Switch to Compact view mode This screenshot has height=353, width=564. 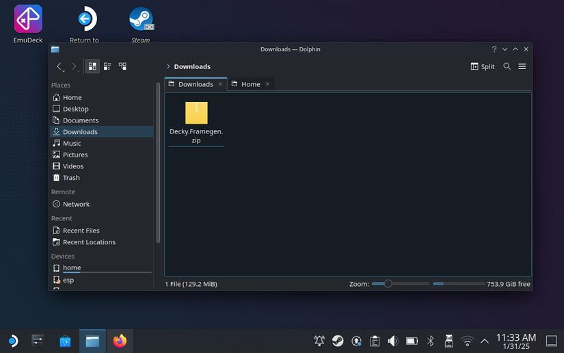(x=107, y=66)
